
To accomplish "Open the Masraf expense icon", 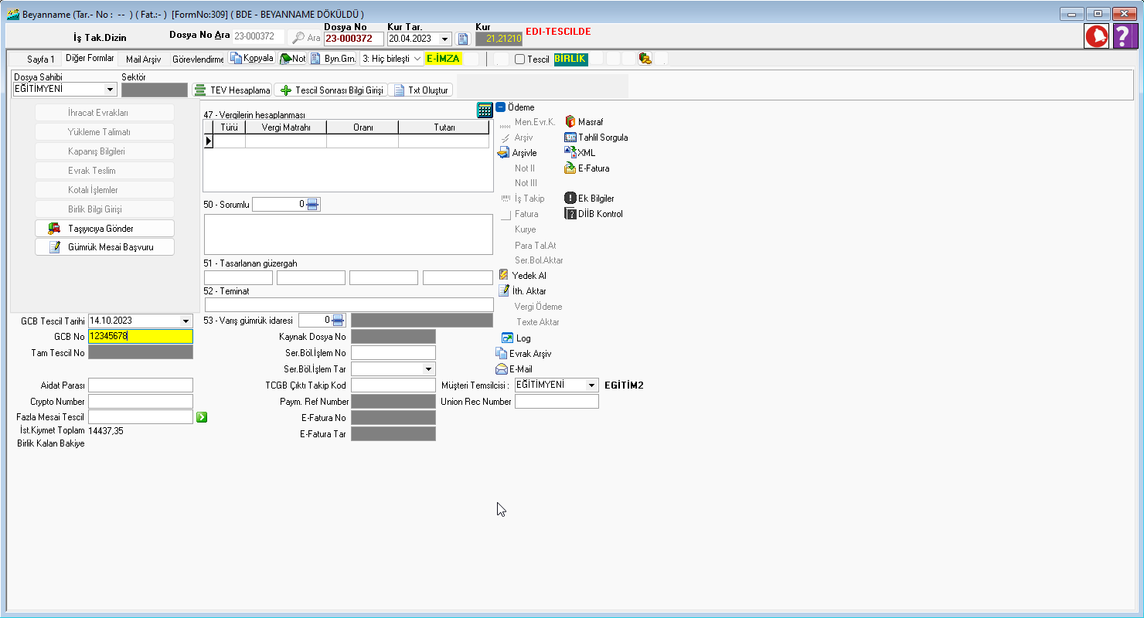I will click(x=570, y=122).
